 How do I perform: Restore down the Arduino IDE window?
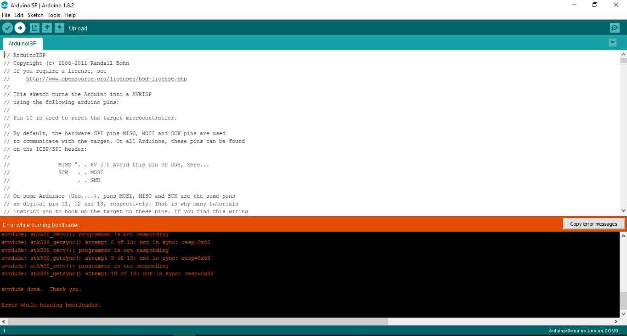[595, 5]
